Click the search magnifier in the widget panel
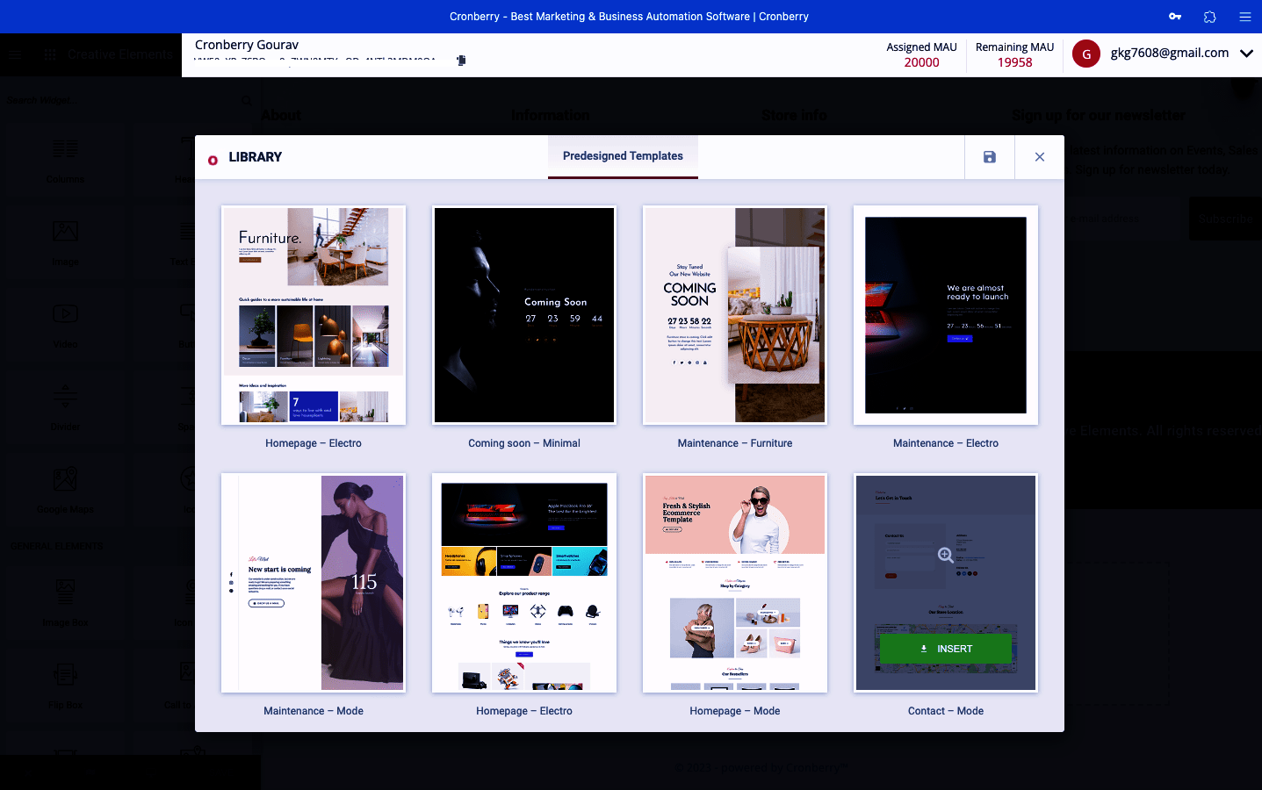Screen dimensions: 1262x790 [246, 101]
